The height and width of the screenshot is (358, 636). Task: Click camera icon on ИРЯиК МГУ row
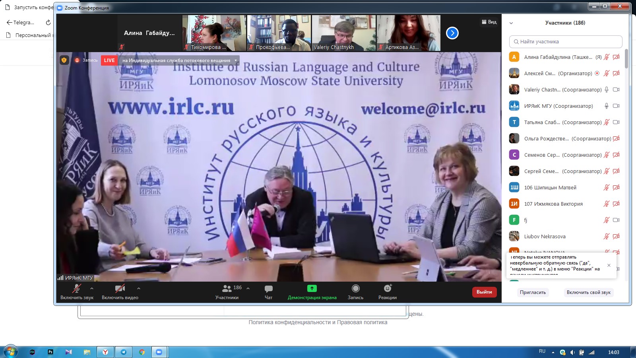point(616,106)
